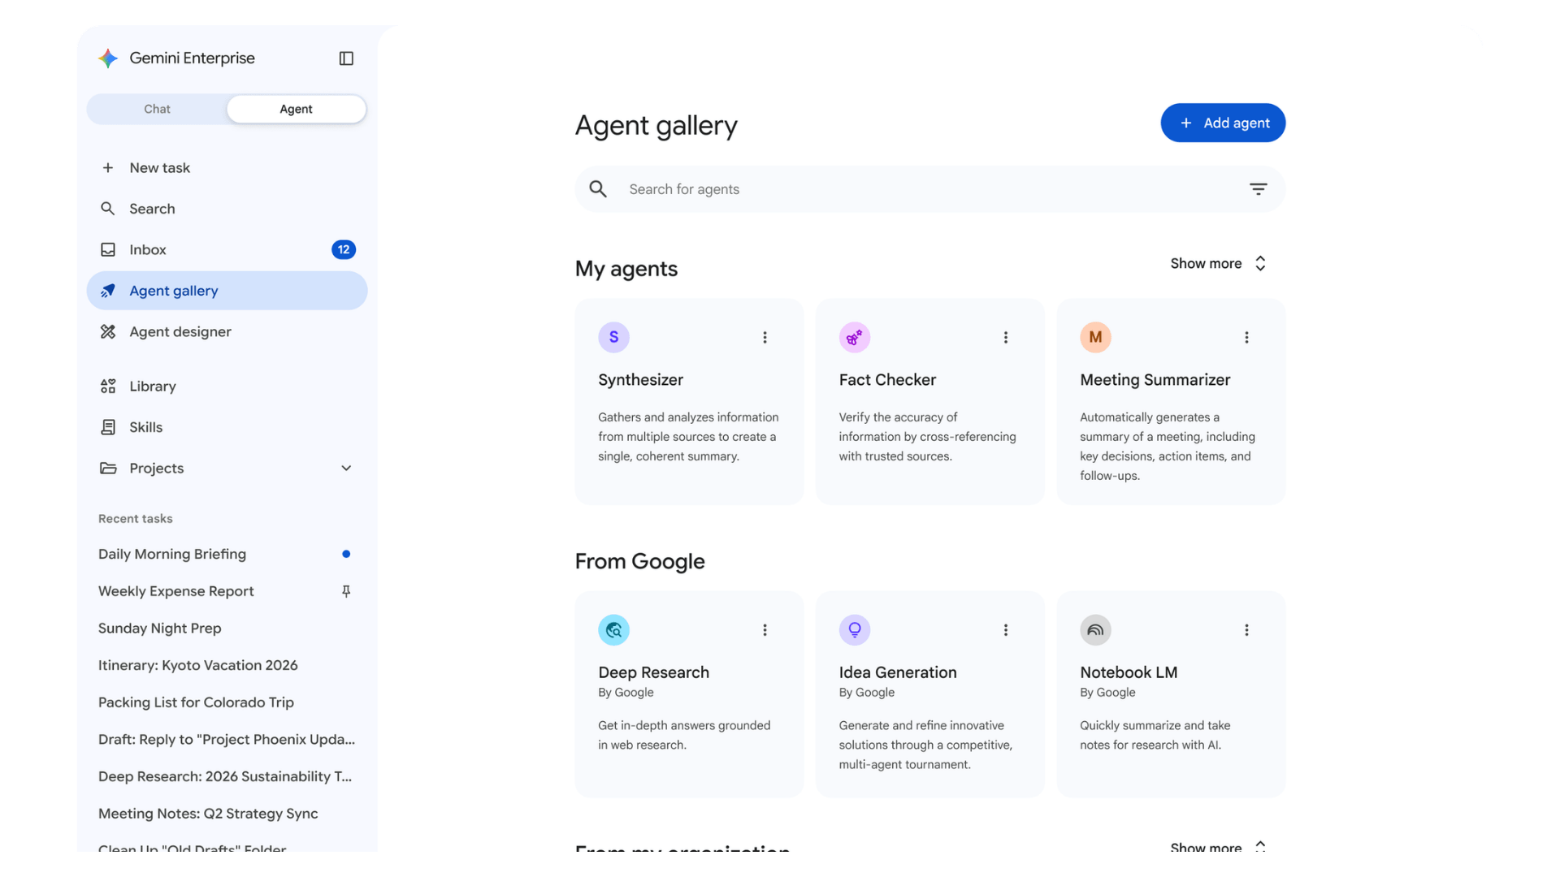The image size is (1560, 877).
Task: Open more options for Idea Generation card
Action: [x=1006, y=630]
